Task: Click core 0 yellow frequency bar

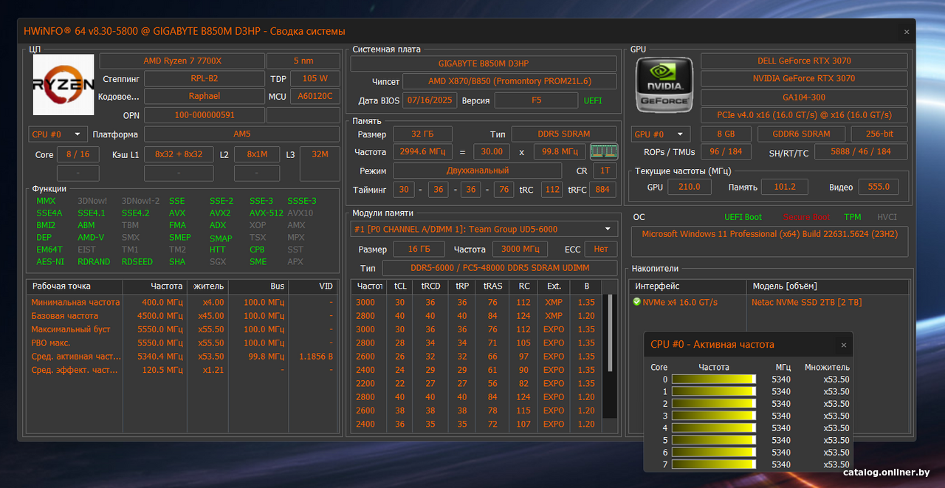Action: (714, 379)
